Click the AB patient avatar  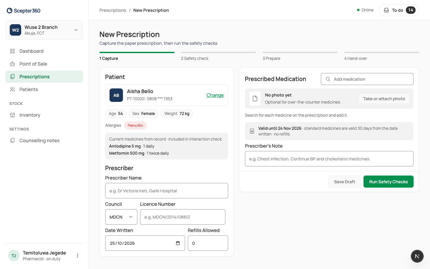coord(116,95)
